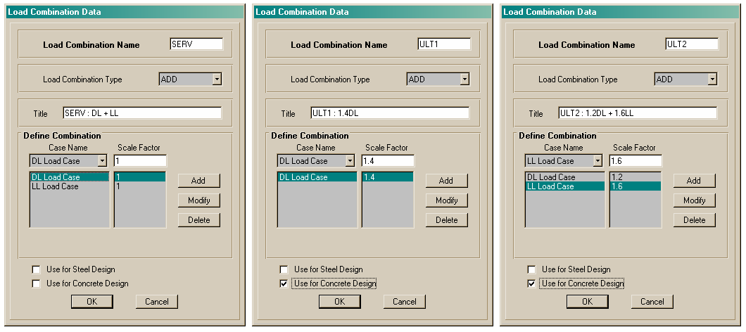Select LL Load Case row in ULT2 list
746x332 pixels.
point(565,186)
